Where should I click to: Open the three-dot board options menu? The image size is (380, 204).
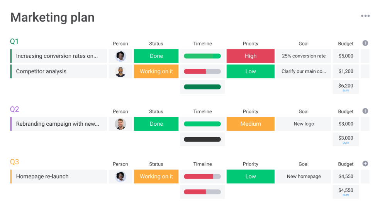(365, 16)
